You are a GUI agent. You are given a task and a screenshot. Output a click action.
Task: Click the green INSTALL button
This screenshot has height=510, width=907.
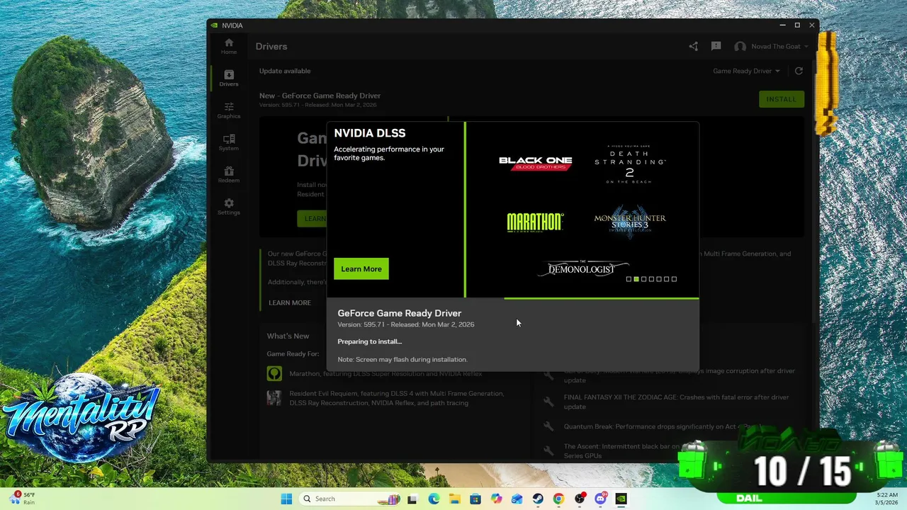(781, 99)
